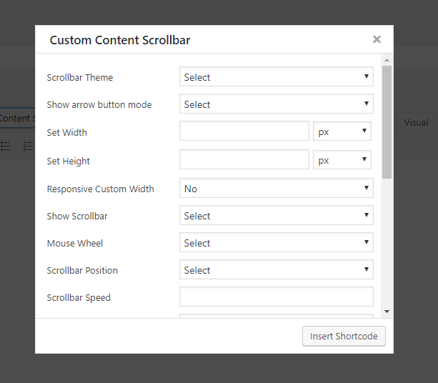Viewport: 438px width, 383px height.
Task: Close the Custom Content Scrollbar dialog
Action: tap(377, 40)
